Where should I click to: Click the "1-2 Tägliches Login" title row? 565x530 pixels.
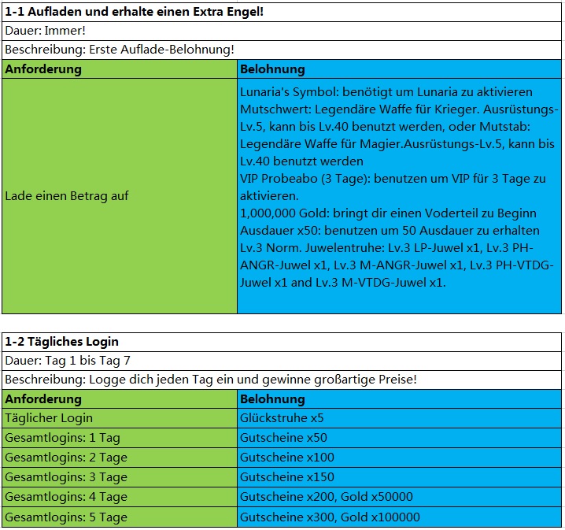click(x=61, y=341)
